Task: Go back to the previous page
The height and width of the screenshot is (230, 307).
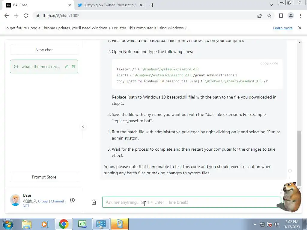Action: tap(7, 16)
